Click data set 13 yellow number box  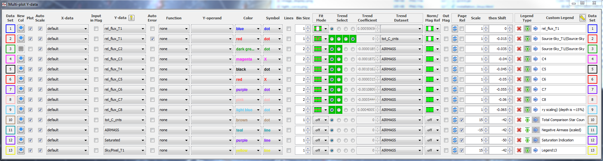tap(10, 150)
